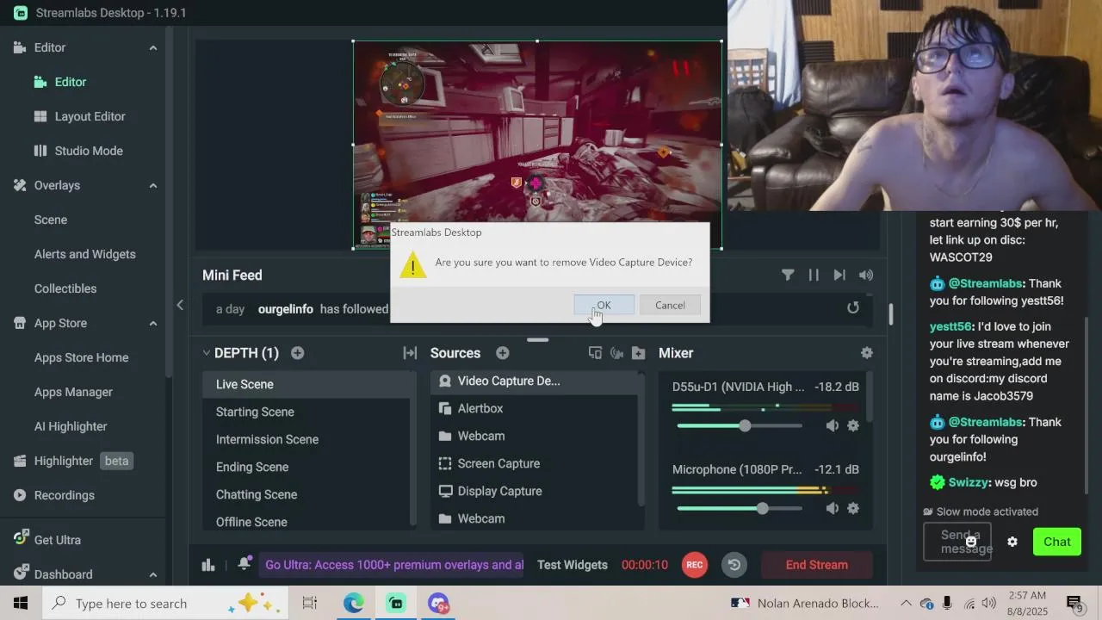Add a new source with the plus icon
This screenshot has height=620, width=1102.
tap(503, 353)
